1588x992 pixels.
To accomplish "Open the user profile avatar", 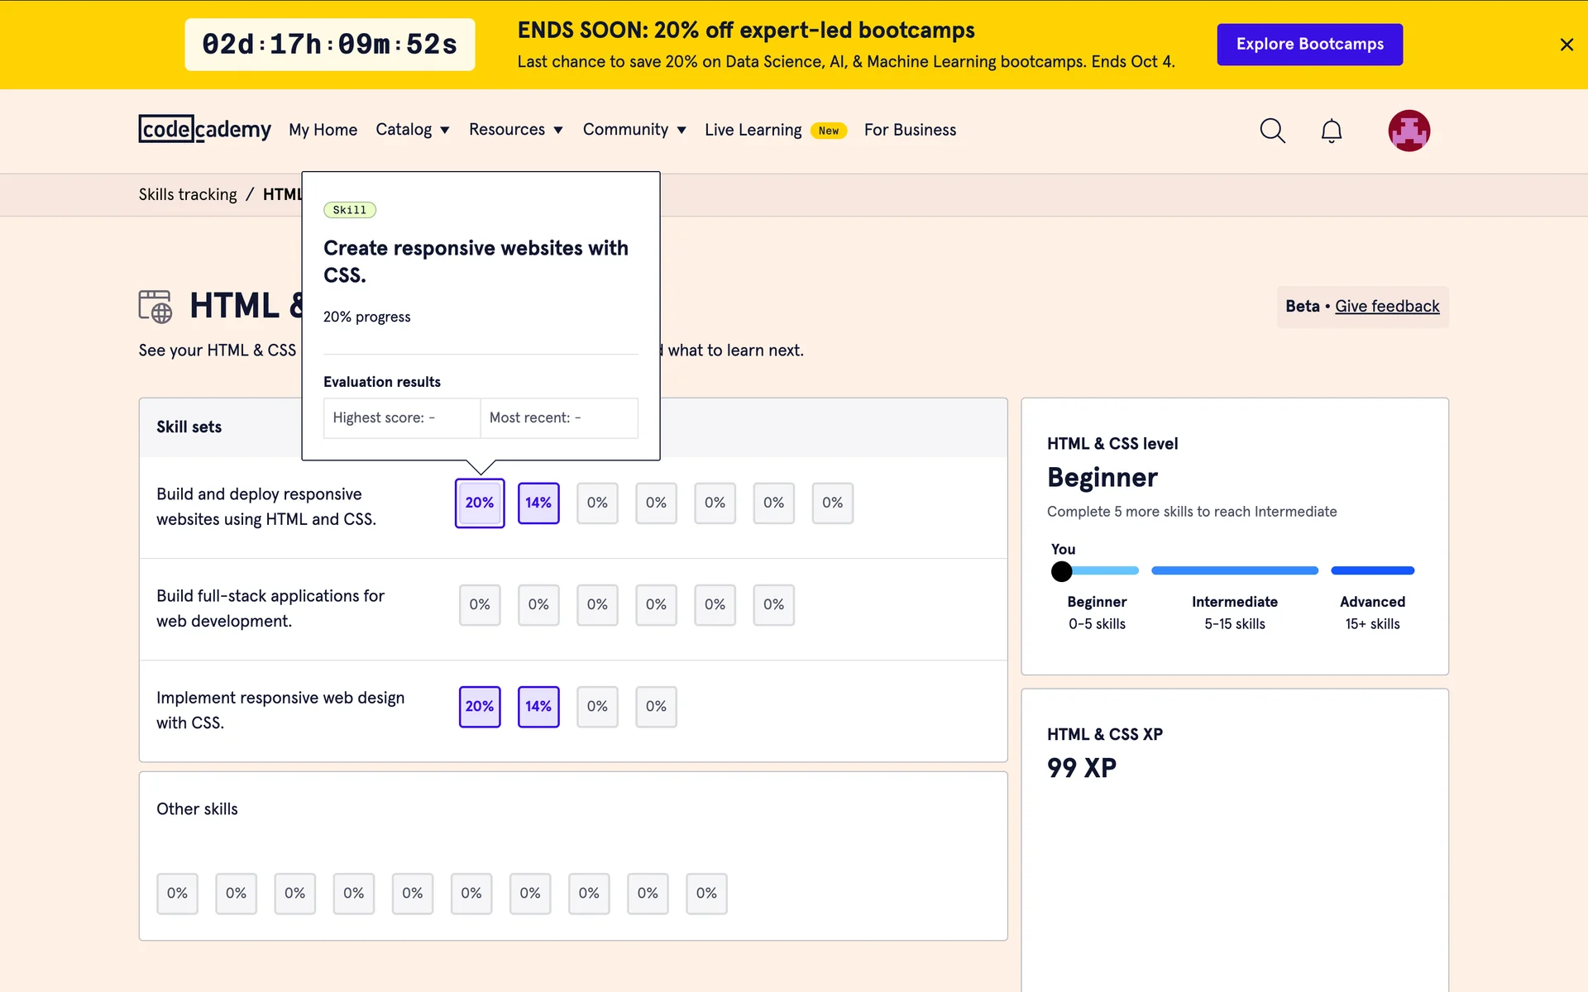I will click(x=1409, y=131).
